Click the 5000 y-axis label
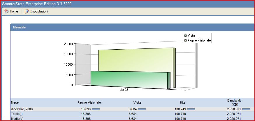The height and width of the screenshot is (121, 255). pyautogui.click(x=69, y=75)
